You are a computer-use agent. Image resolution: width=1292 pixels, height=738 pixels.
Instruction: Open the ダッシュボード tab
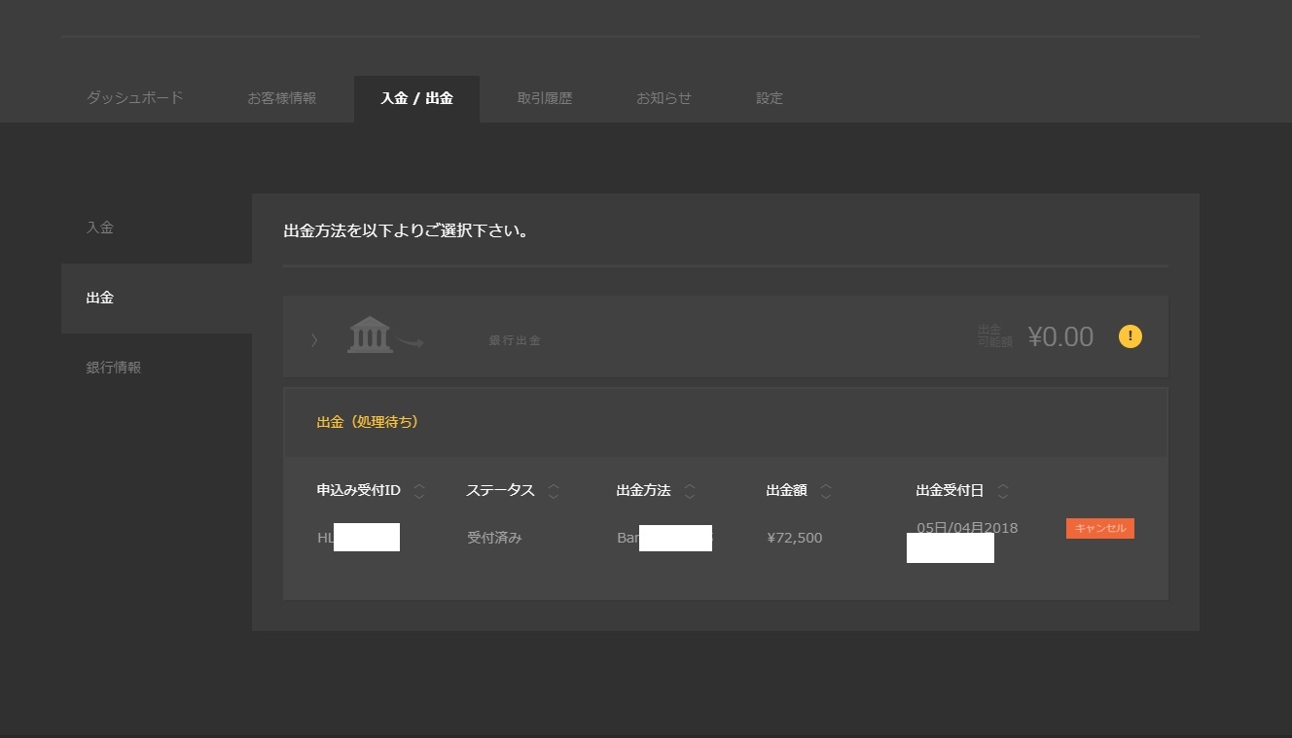(x=134, y=98)
